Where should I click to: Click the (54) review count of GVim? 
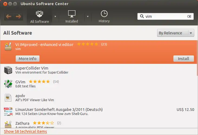click(56, 82)
